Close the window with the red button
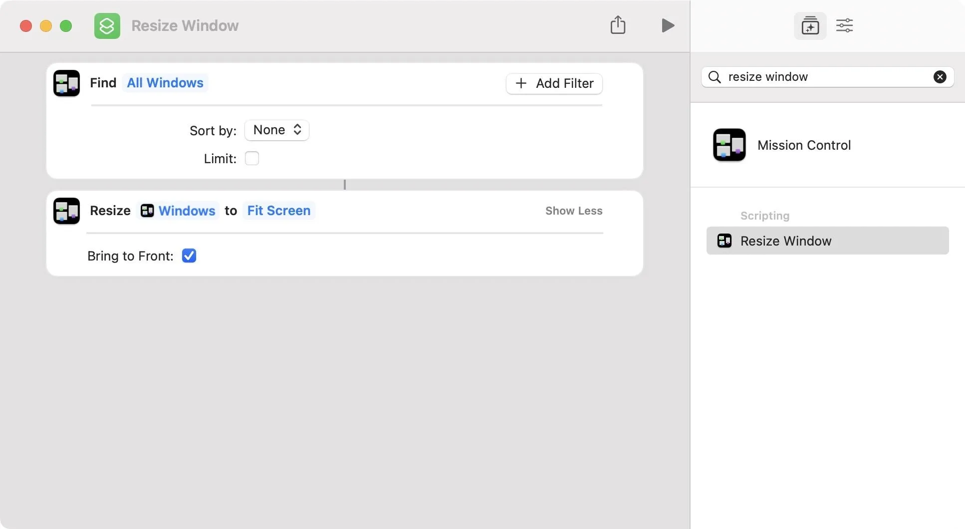Screen dimensions: 965x529 tap(26, 26)
